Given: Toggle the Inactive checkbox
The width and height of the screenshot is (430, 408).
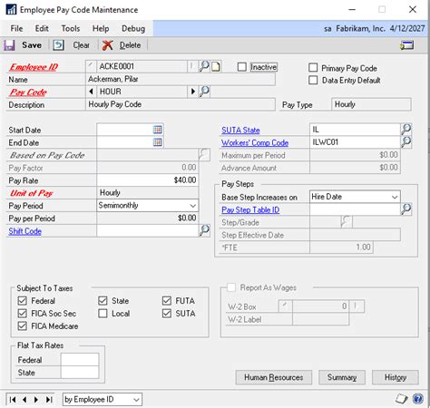Looking at the screenshot, I should coord(242,67).
